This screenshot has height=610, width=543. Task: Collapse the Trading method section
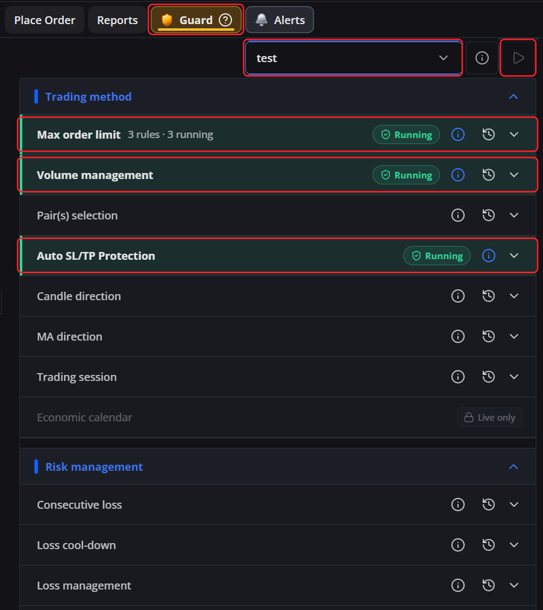point(513,96)
